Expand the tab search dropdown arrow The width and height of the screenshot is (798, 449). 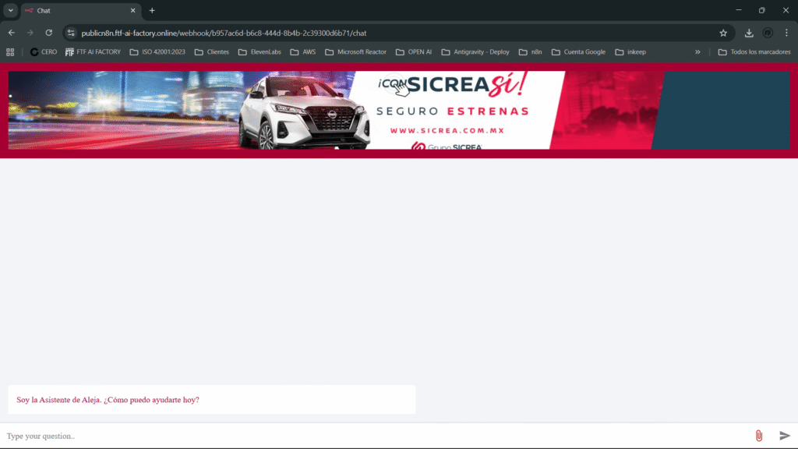pos(11,10)
